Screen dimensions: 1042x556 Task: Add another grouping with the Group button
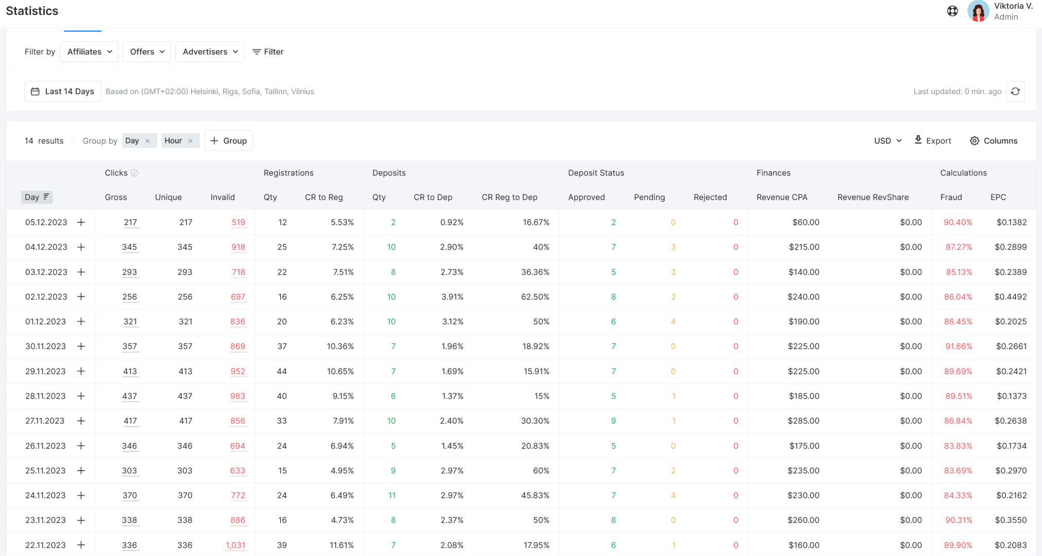pos(228,140)
